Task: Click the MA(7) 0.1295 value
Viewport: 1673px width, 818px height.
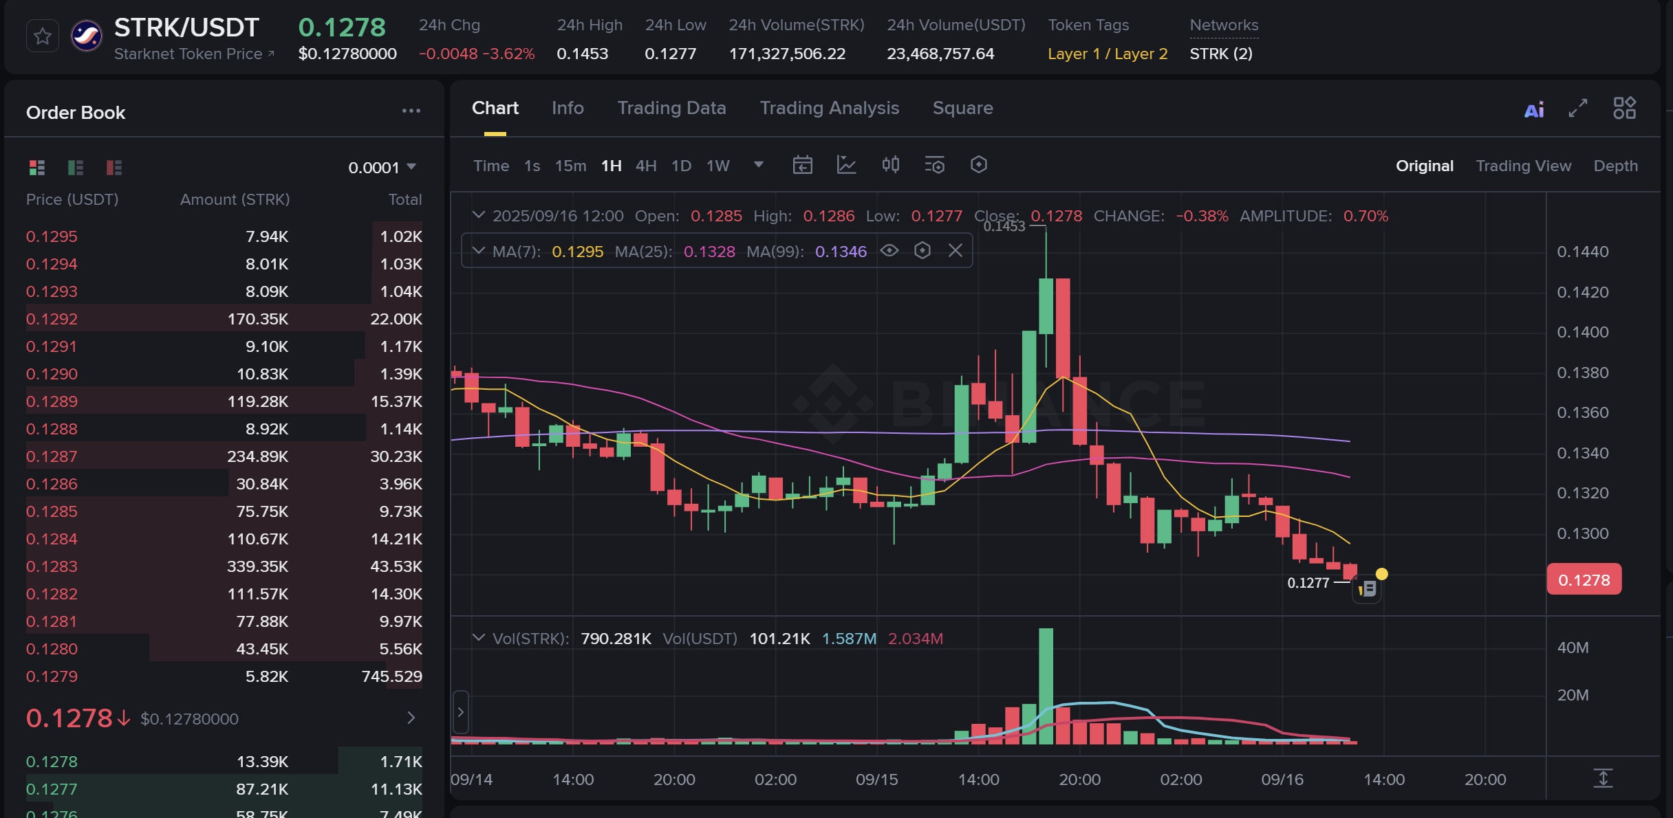Action: [x=577, y=252]
